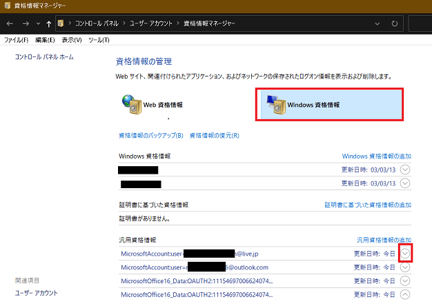Expand the live.jp MicrosoftAccount entry chevron

coord(405,253)
